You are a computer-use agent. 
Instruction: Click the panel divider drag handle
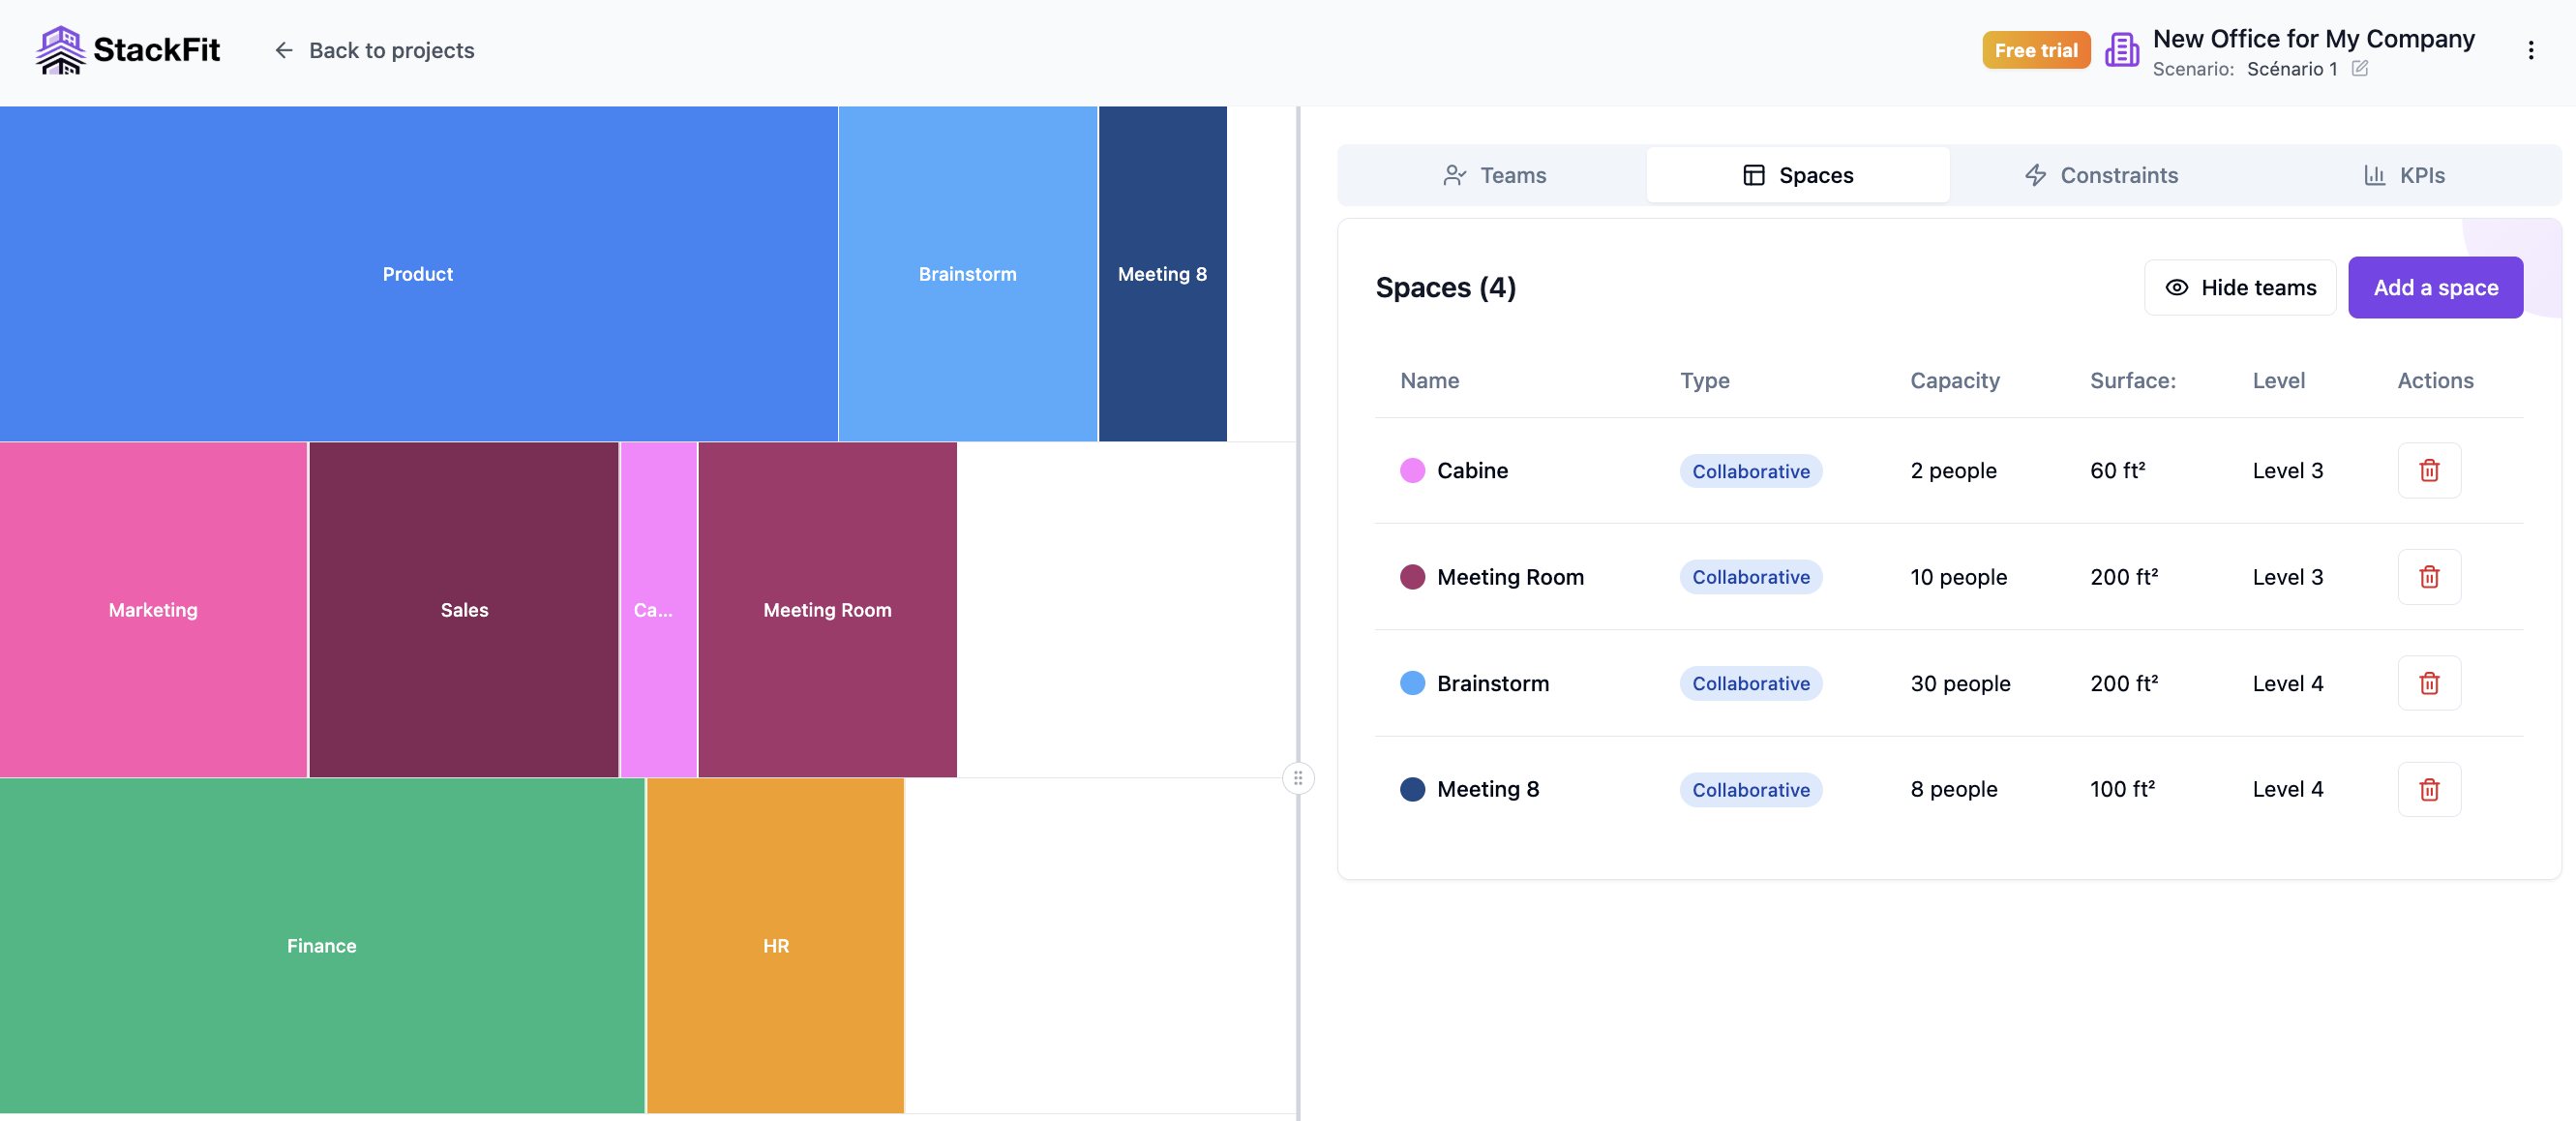1297,778
